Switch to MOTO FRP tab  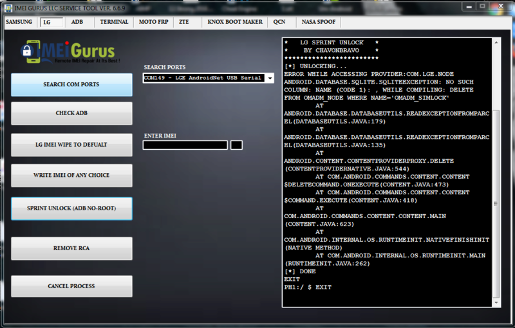(153, 22)
